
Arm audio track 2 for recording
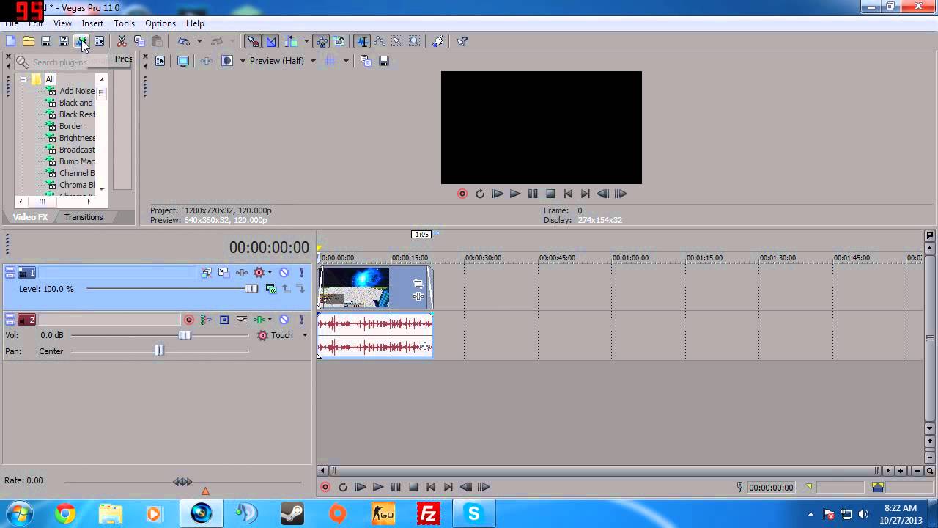pyautogui.click(x=189, y=320)
